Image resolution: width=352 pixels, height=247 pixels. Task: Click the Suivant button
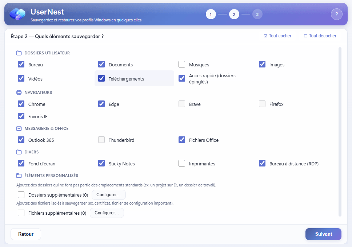323,234
